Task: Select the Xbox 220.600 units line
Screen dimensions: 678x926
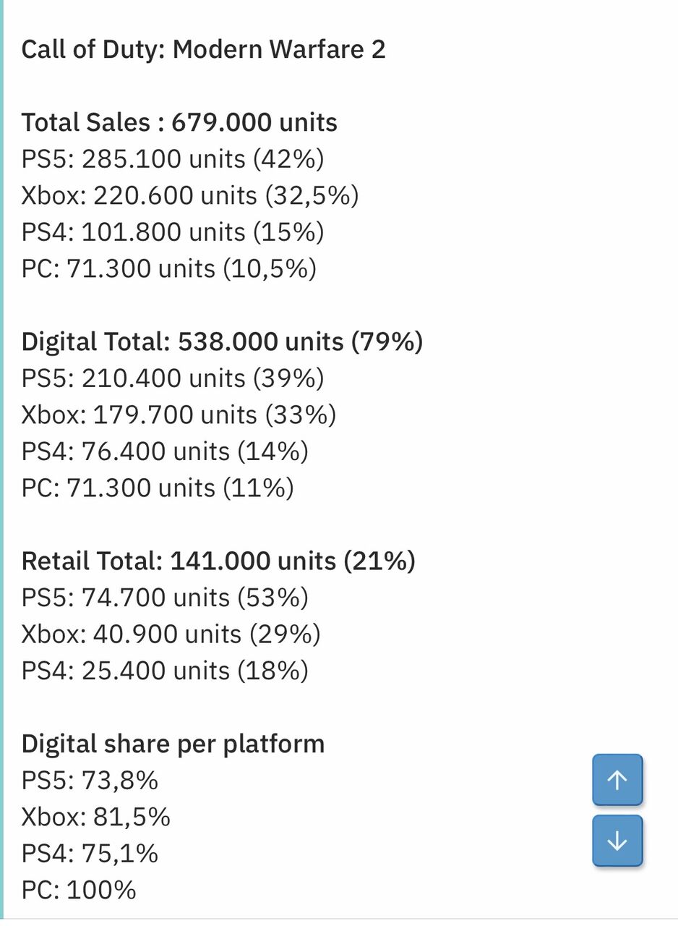Action: point(192,195)
